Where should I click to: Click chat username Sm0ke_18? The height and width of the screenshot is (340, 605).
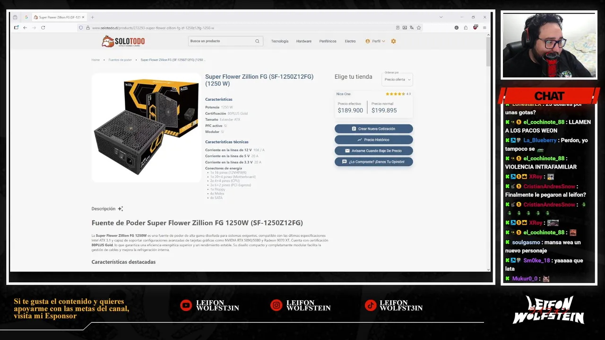click(536, 261)
